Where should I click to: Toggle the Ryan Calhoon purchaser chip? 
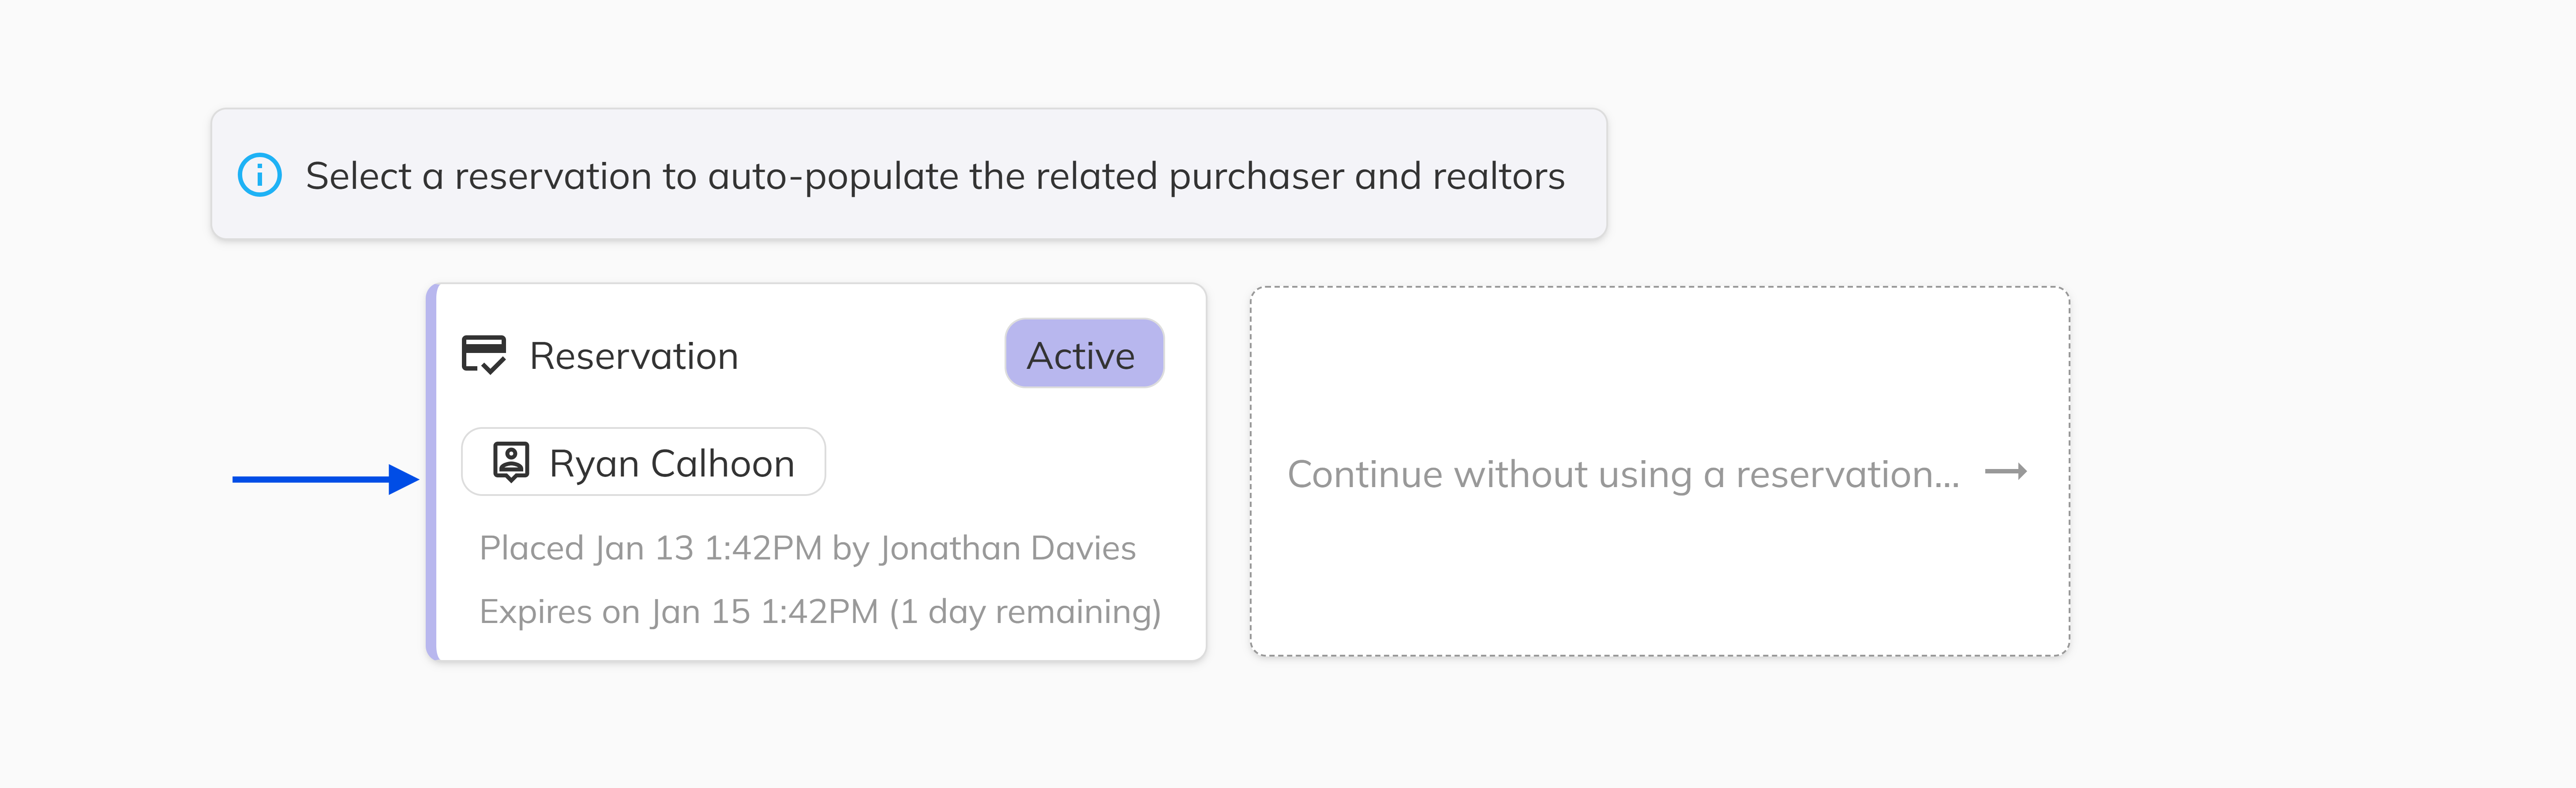[643, 462]
